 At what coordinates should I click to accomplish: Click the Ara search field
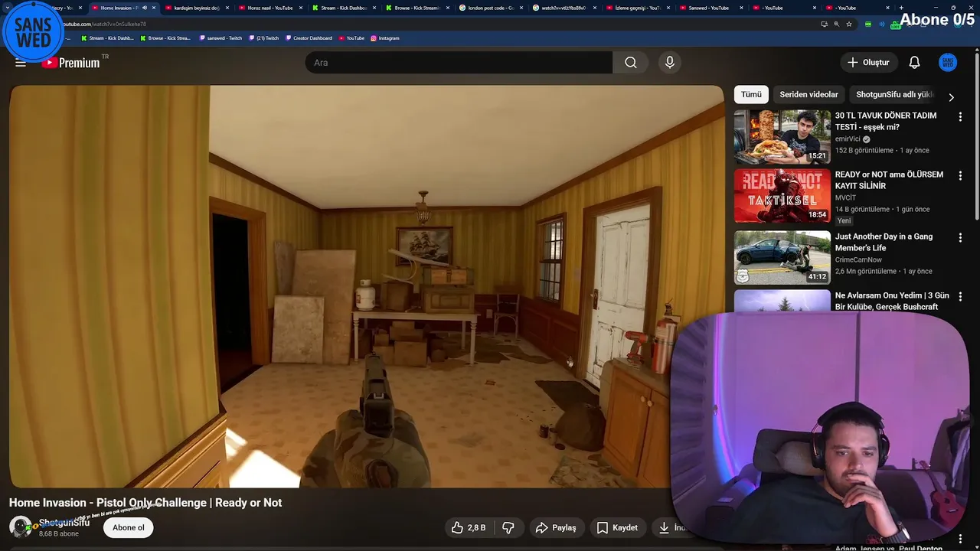pos(459,63)
